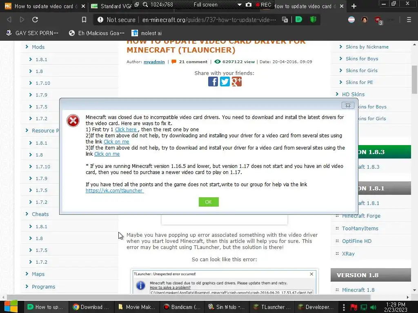Open Skins for PE in right sidebar
This screenshot has height=313, width=418.
pos(359,82)
